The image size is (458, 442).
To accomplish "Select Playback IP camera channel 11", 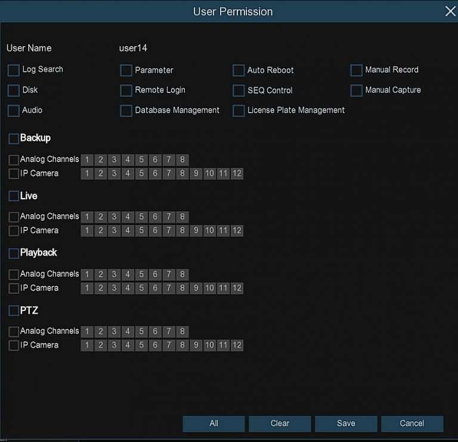I will pos(223,288).
